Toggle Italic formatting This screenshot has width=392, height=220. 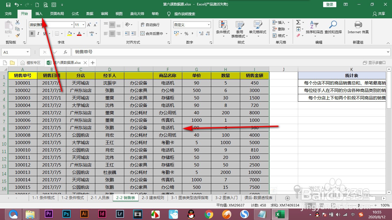(x=38, y=34)
